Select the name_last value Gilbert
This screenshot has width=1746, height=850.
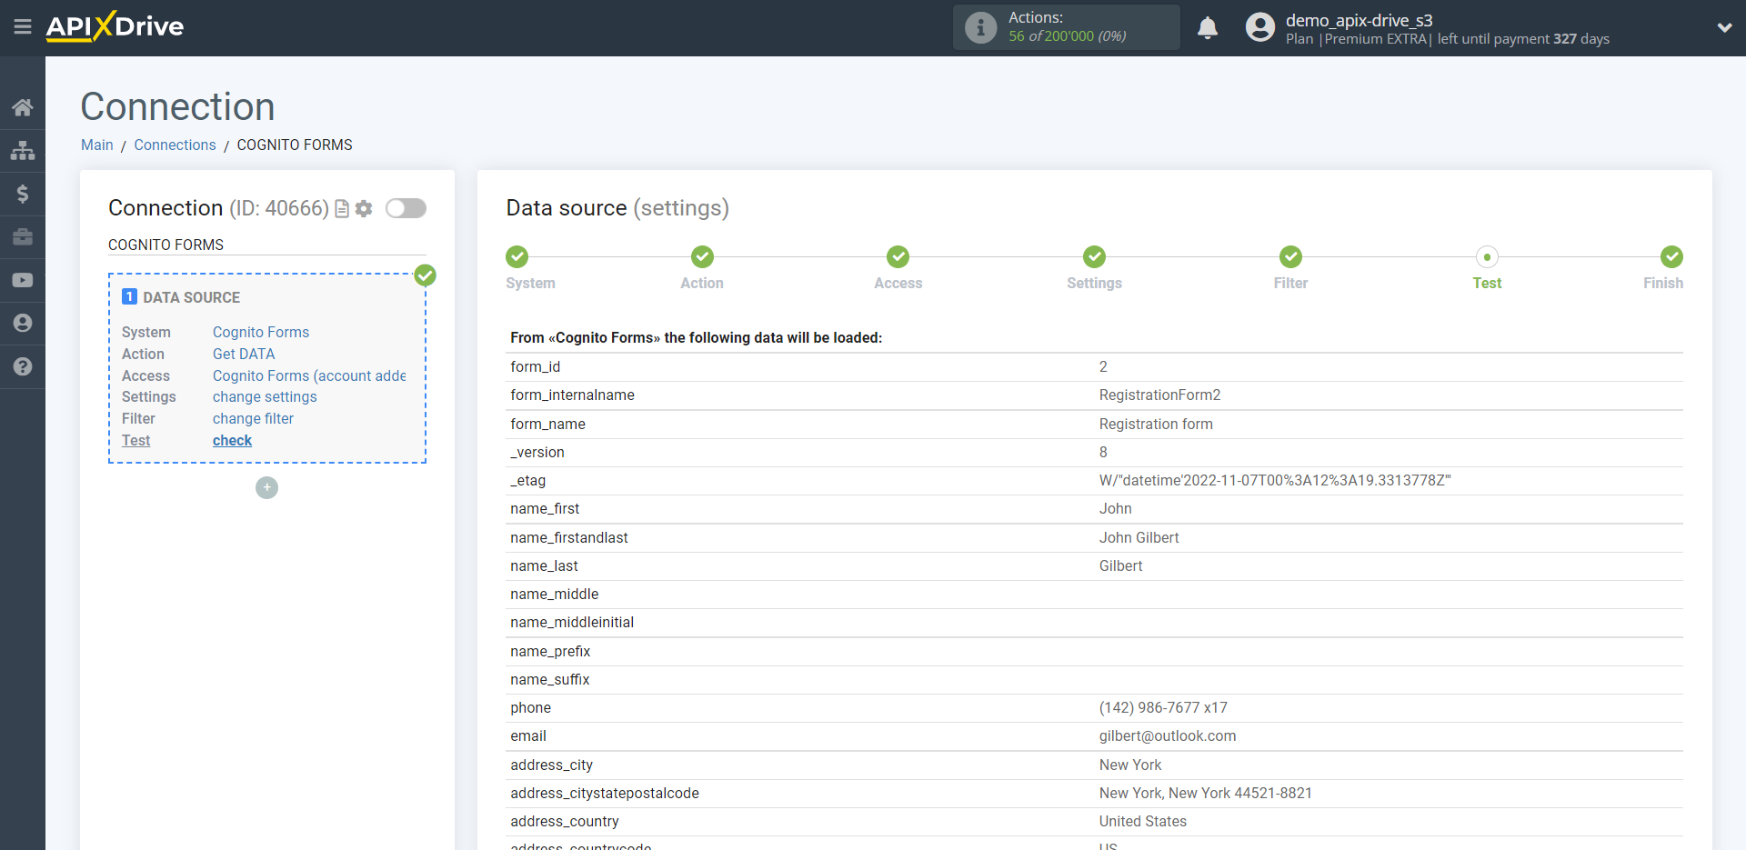(1120, 566)
